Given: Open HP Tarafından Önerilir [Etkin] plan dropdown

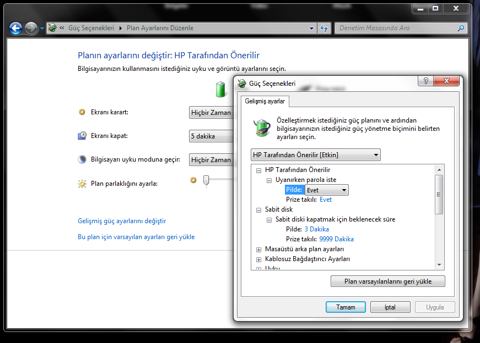Looking at the screenshot, I should pyautogui.click(x=316, y=155).
